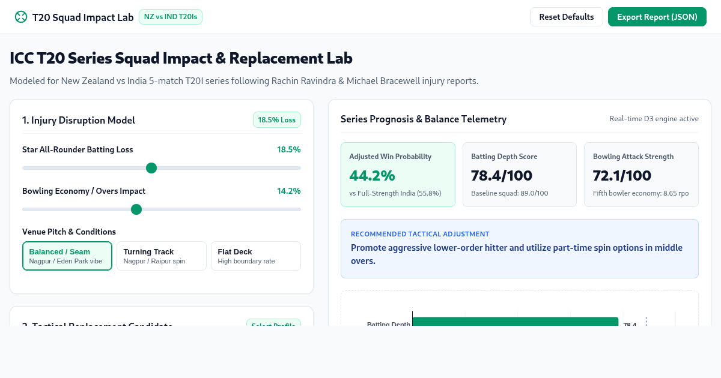Click the page title 'ICC T20 Series Squad Impact & Replacement Lab'
This screenshot has width=721, height=378.
[x=181, y=58]
